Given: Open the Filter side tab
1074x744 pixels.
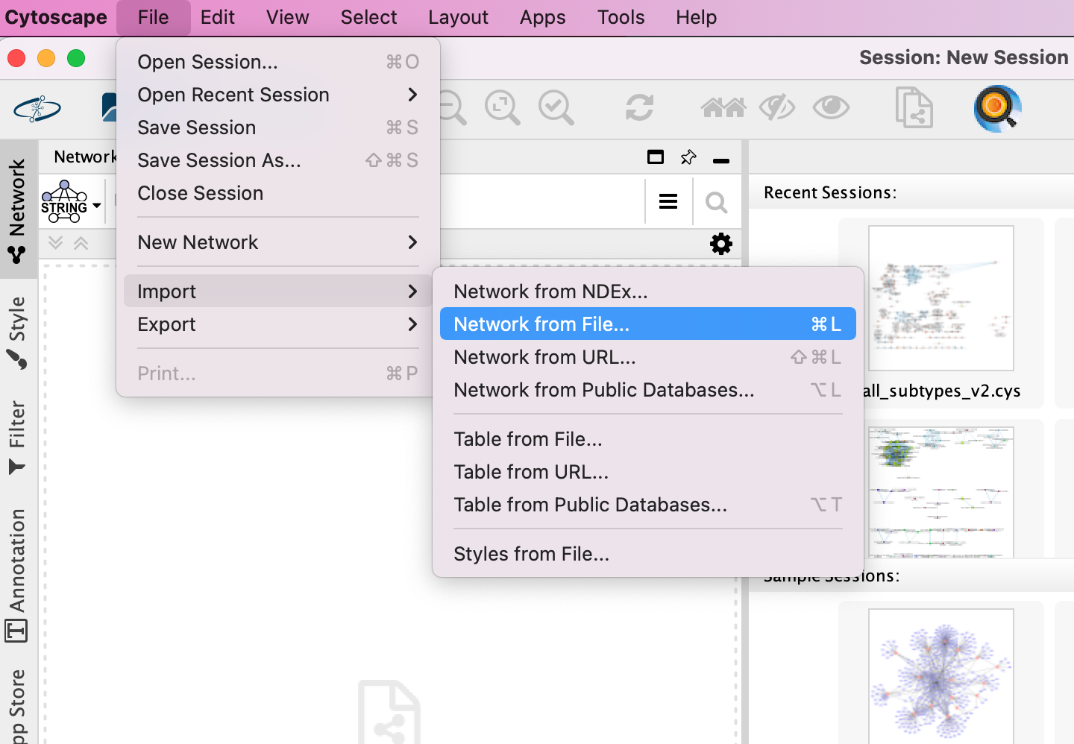Looking at the screenshot, I should (x=17, y=438).
